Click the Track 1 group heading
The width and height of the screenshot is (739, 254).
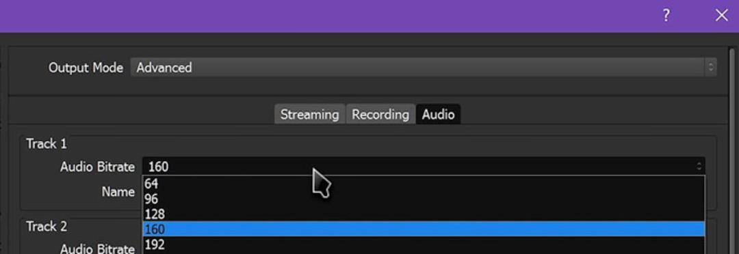[x=47, y=144]
